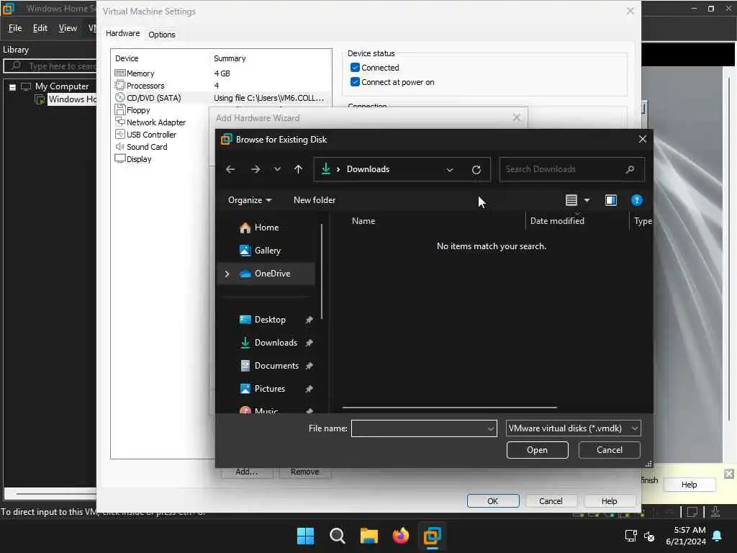Screen dimensions: 737x553
Task: Go back with the left arrow in the Browse dialog
Action: [x=230, y=169]
